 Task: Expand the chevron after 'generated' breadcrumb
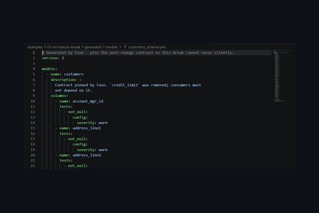(x=104, y=47)
